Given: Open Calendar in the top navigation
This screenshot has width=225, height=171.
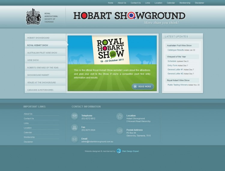Looking at the screenshot, I should (x=171, y=3).
